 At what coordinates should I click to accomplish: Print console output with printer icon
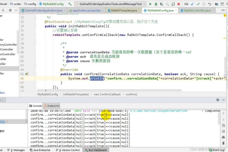pos(223,137)
